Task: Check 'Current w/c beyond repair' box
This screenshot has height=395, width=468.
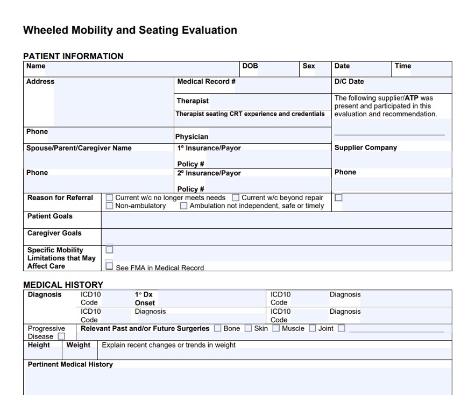Action: click(236, 197)
